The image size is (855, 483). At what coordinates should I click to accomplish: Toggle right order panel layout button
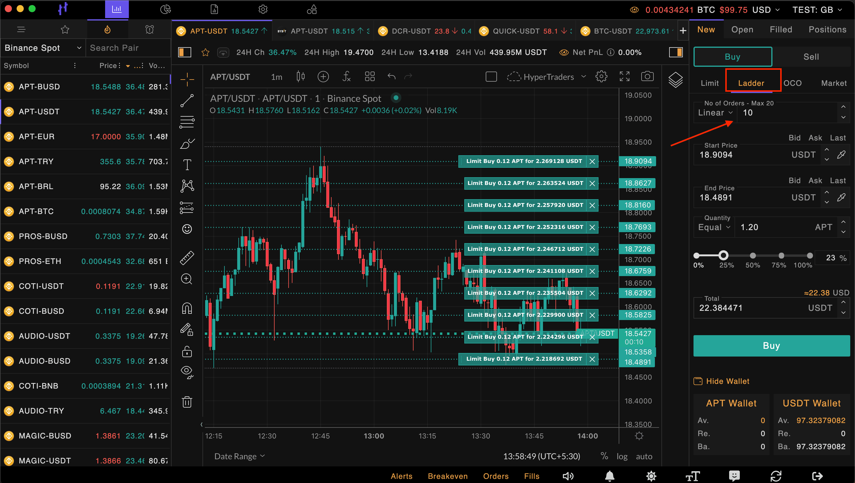[x=675, y=52]
